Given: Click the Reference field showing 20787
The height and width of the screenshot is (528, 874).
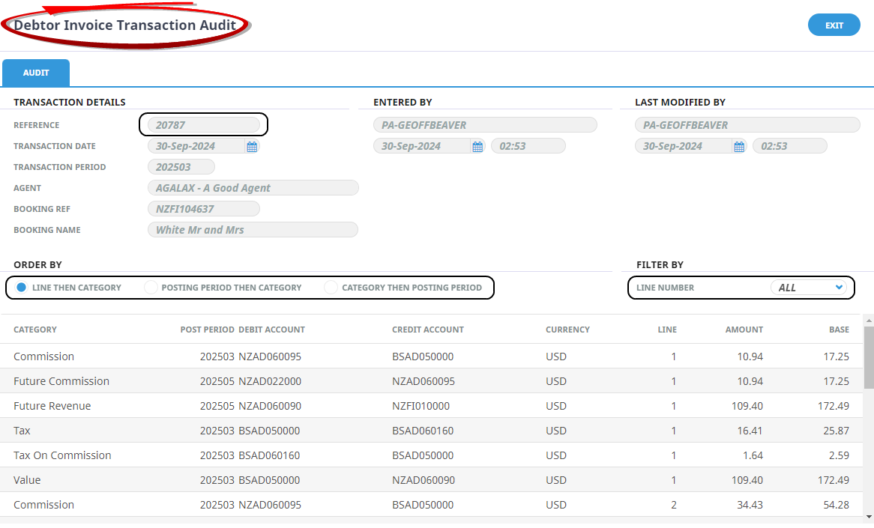Looking at the screenshot, I should tap(203, 125).
